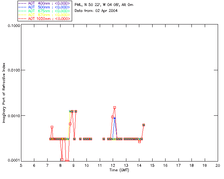Click the x-axis tick label 17
Image resolution: width=224 pixels, height=179 pixels.
[x=178, y=165]
